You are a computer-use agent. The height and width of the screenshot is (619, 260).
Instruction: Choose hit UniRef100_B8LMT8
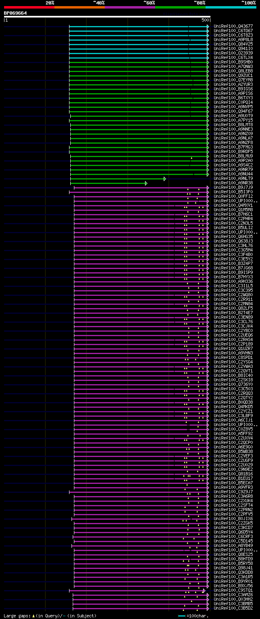click(233, 125)
